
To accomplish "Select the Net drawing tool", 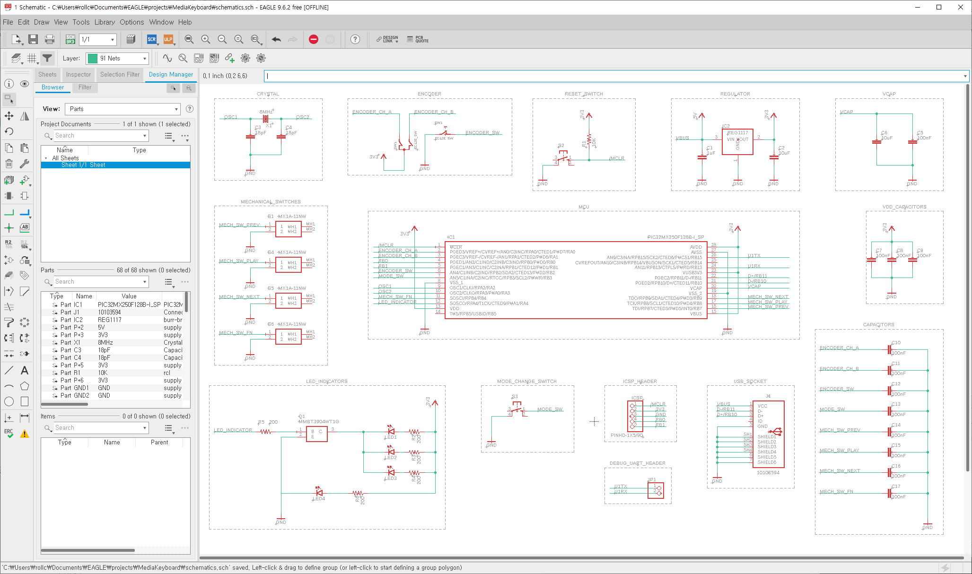I will (x=9, y=212).
